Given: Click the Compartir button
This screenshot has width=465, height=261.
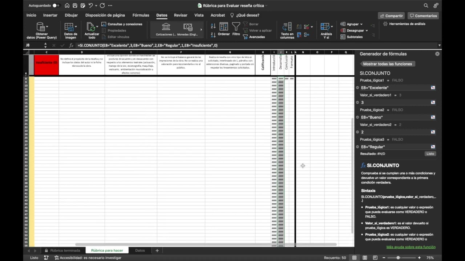Looking at the screenshot, I should tap(391, 16).
